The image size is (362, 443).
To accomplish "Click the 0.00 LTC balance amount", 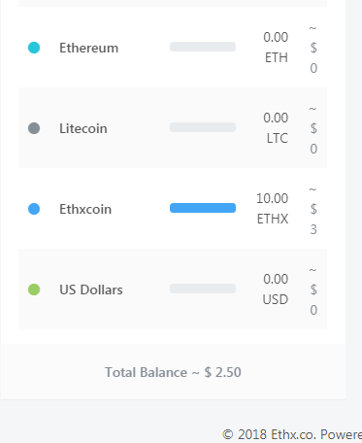I will click(x=276, y=128).
